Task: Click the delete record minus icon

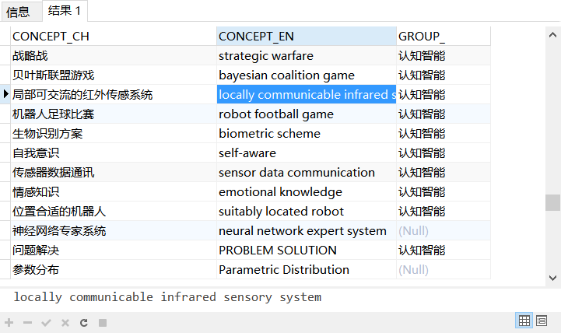Action: [27, 322]
